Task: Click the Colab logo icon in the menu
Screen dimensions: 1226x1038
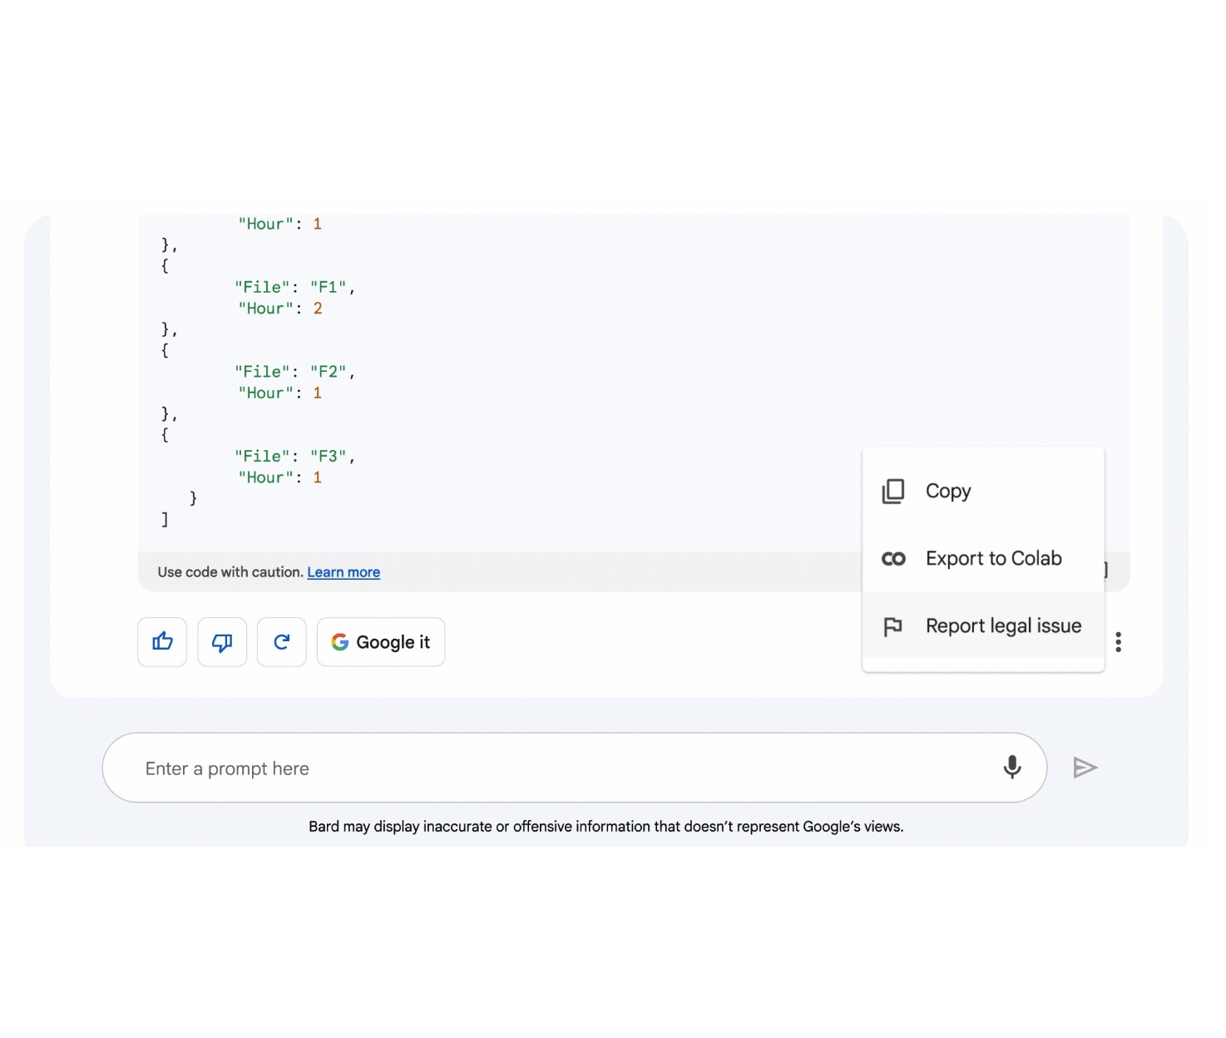Action: click(892, 559)
